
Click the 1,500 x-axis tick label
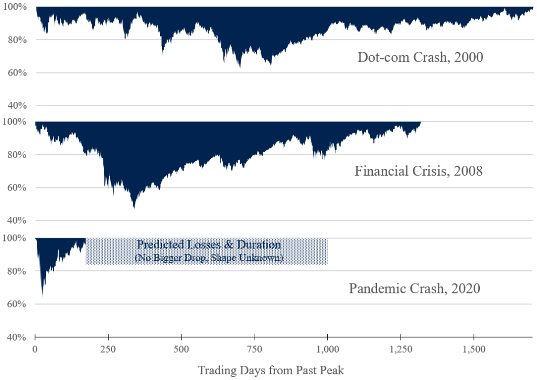(x=474, y=348)
